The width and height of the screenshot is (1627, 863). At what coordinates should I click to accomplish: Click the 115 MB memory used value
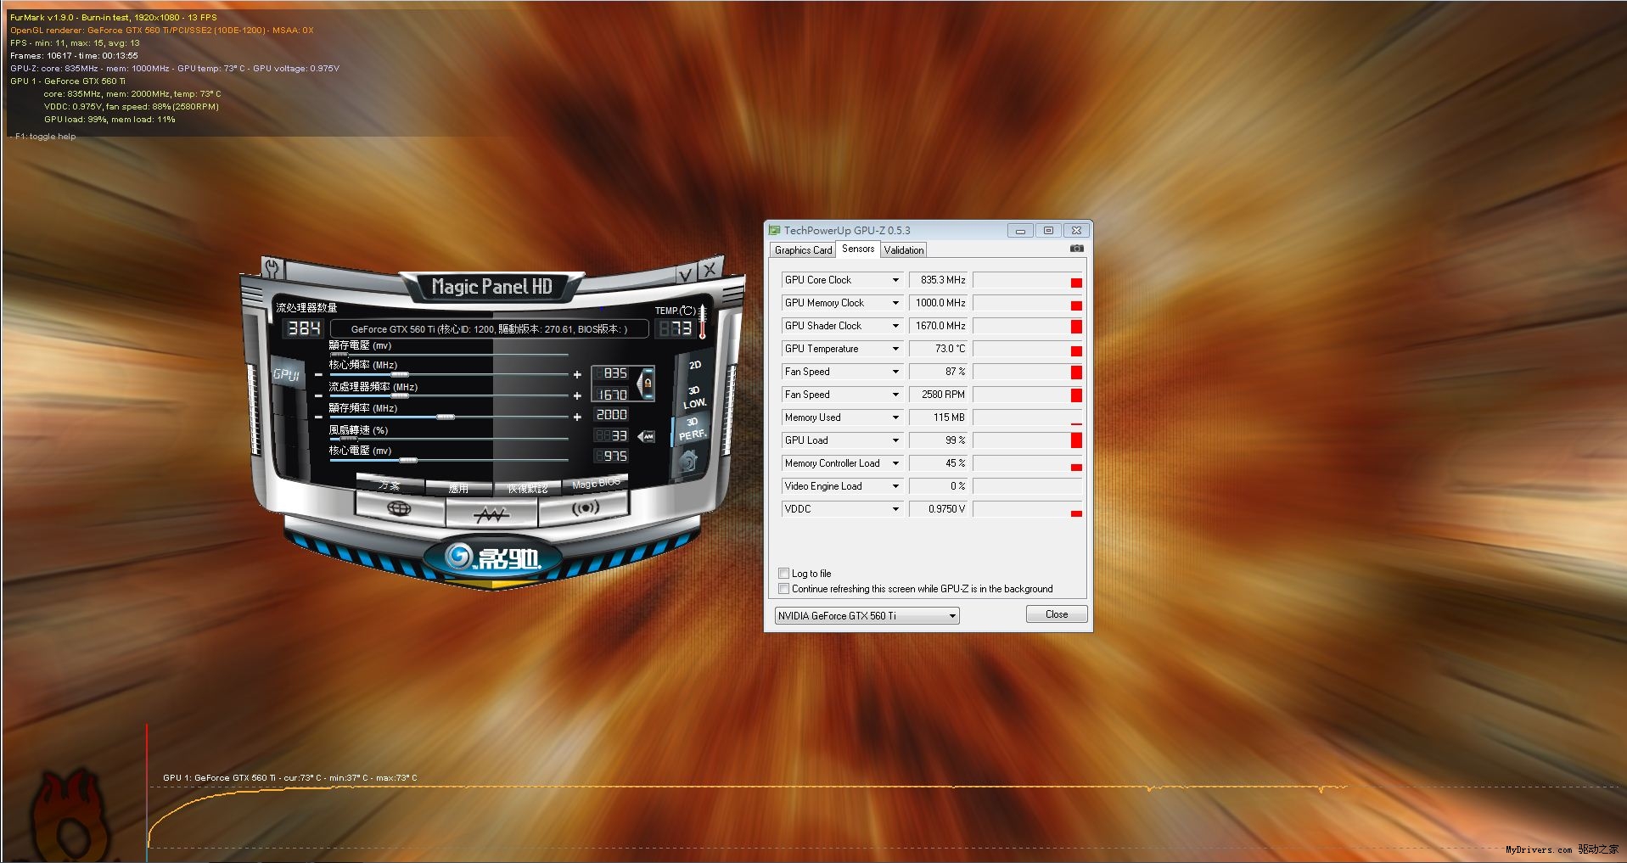(940, 417)
